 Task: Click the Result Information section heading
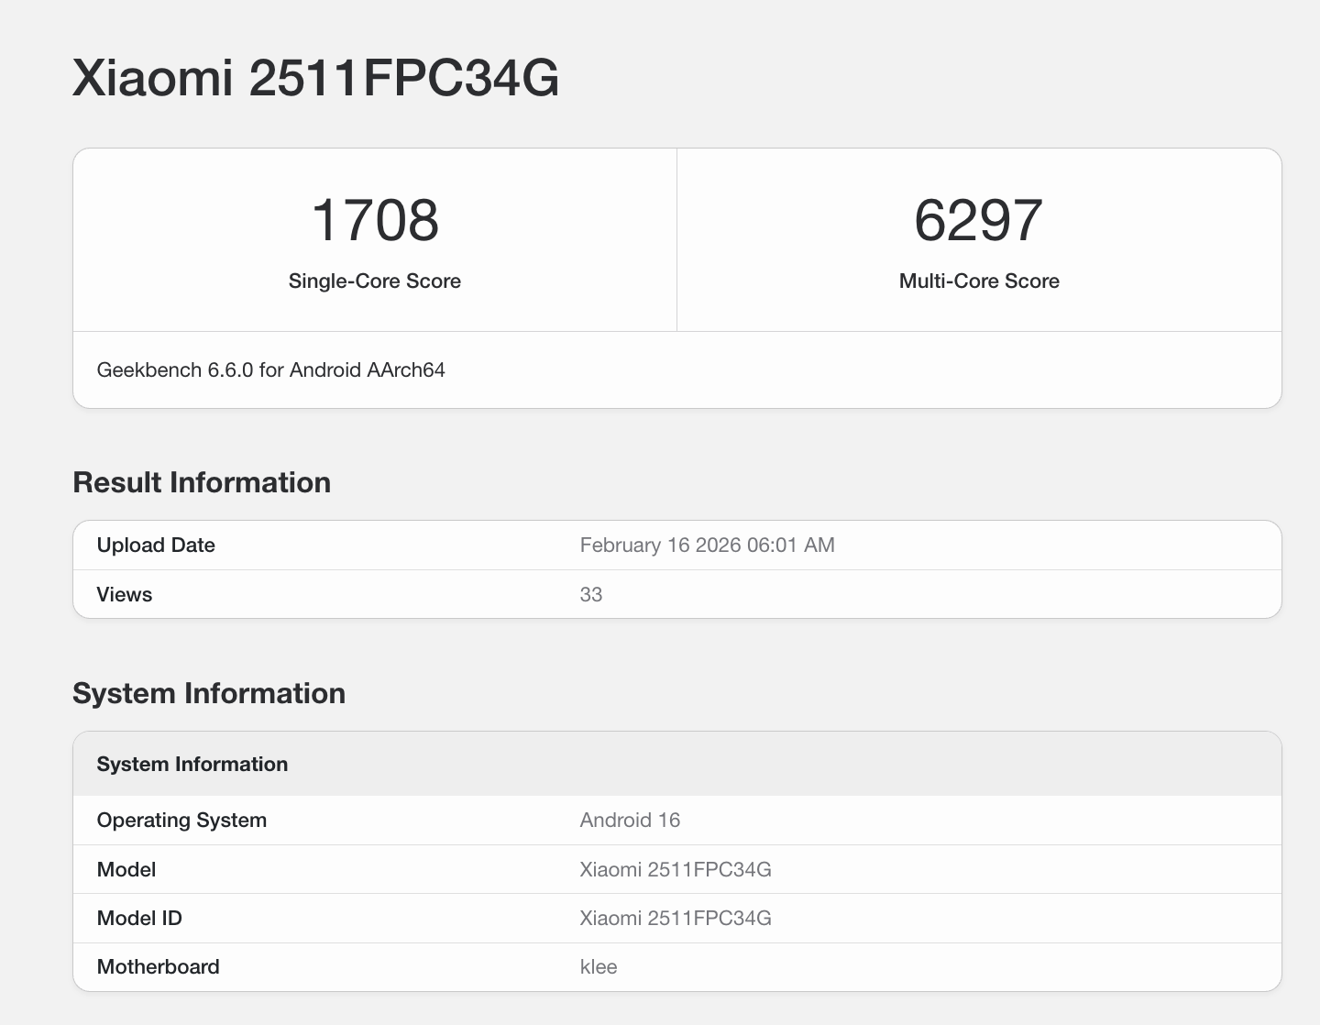[202, 482]
